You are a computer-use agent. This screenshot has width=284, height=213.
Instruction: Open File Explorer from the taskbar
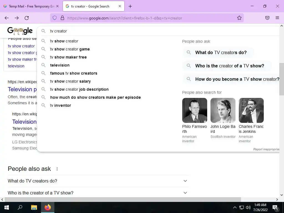(34, 207)
